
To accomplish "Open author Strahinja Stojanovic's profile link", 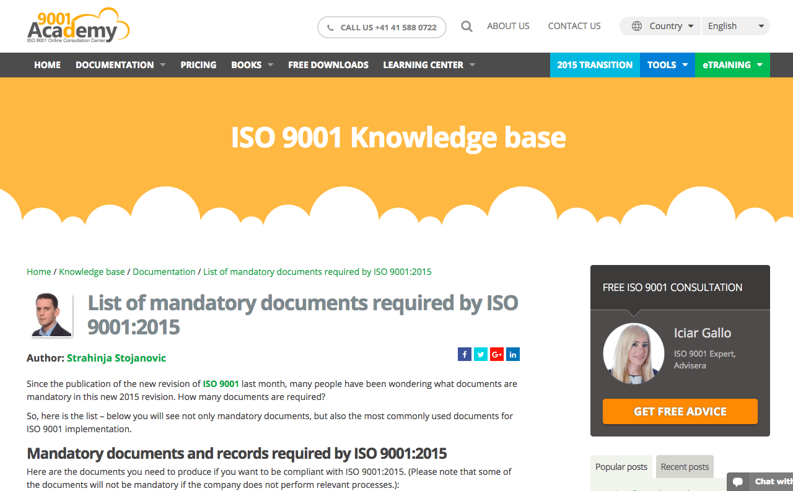I will (x=116, y=358).
